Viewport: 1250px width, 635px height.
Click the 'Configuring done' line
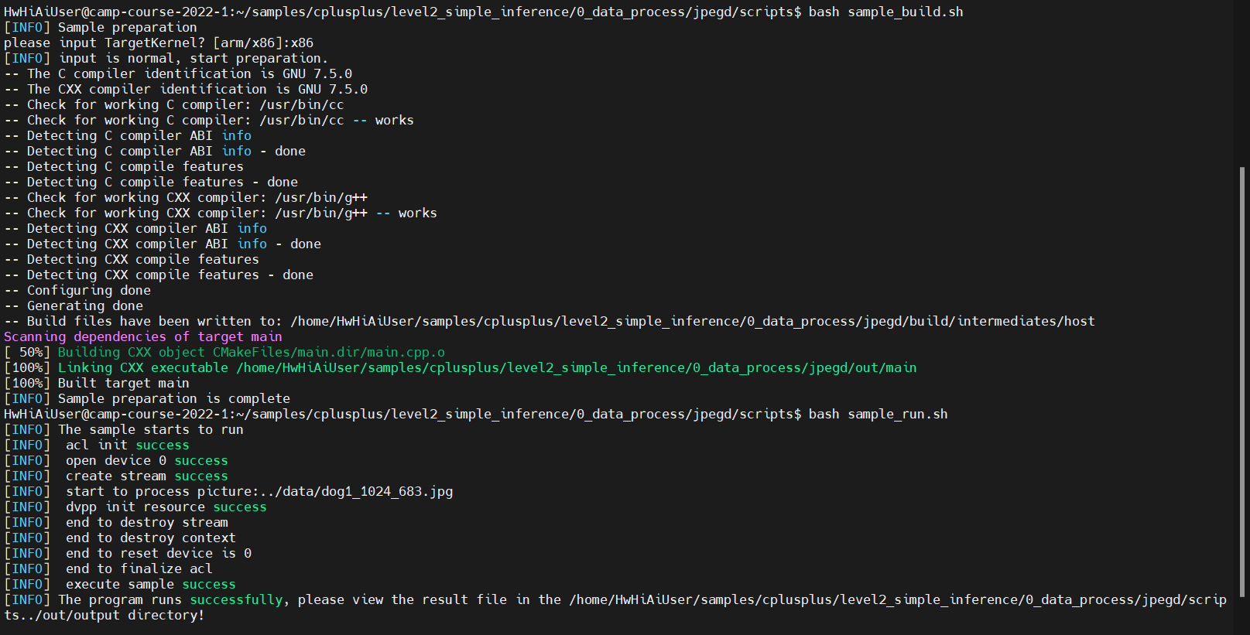click(x=88, y=291)
